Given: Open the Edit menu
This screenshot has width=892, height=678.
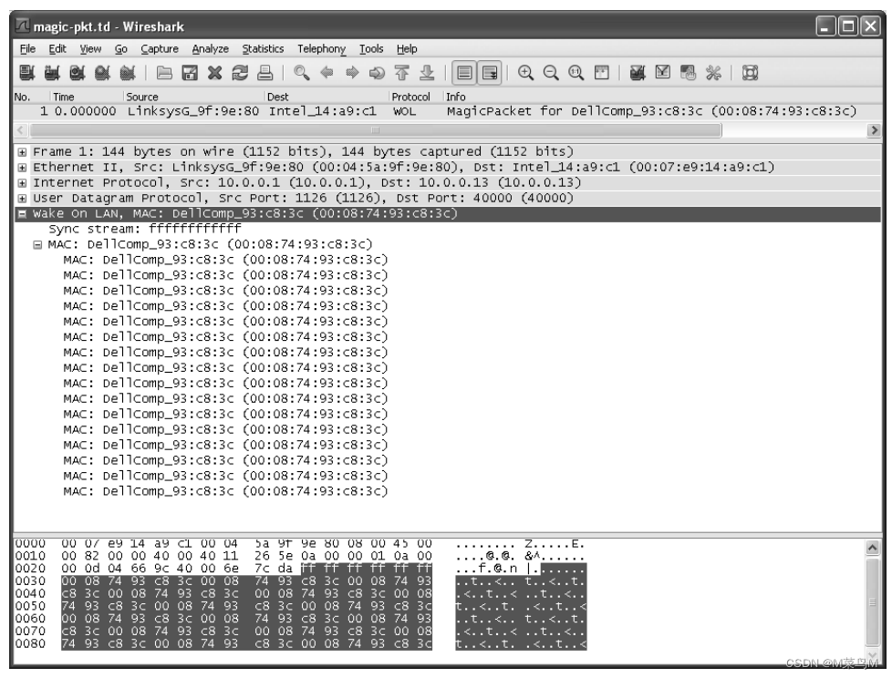Looking at the screenshot, I should tap(57, 49).
